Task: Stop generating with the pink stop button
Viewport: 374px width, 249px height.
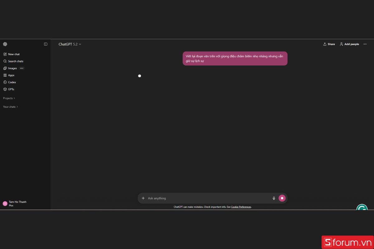Action: click(x=282, y=198)
